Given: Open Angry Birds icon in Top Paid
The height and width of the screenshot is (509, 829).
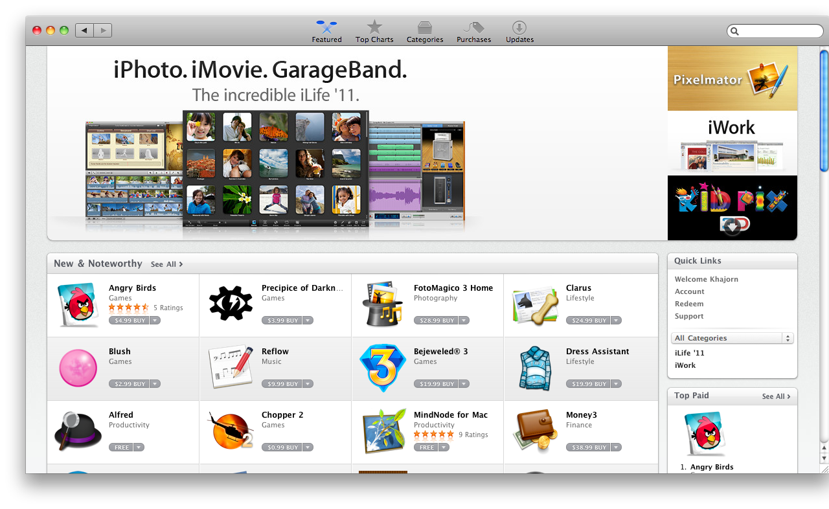Looking at the screenshot, I should pos(705,435).
